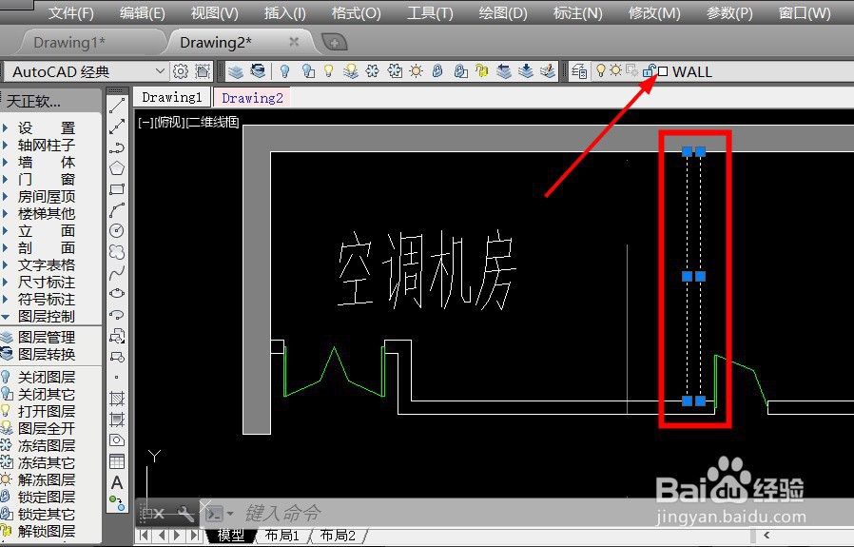Click the pencil layer edit toolbar icon
This screenshot has height=547, width=854.
click(x=548, y=71)
